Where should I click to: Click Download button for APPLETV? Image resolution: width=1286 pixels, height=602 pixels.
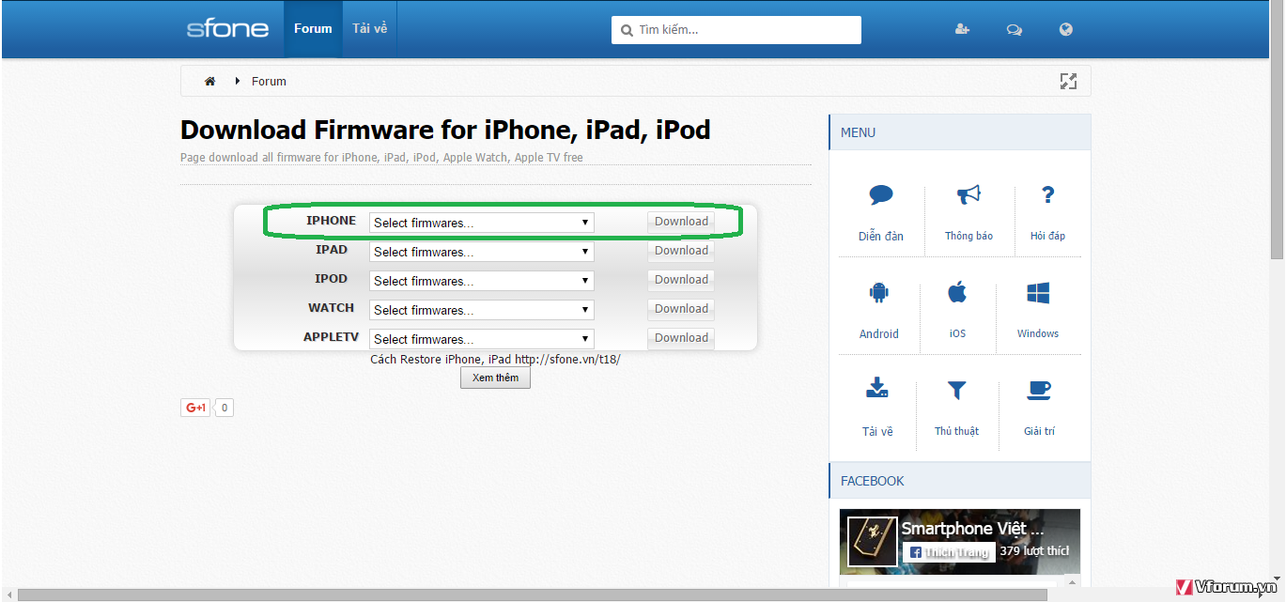(681, 338)
